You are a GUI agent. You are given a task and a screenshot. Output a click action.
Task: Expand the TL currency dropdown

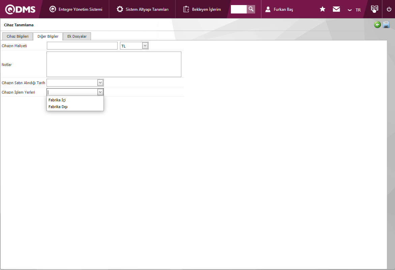pyautogui.click(x=145, y=46)
